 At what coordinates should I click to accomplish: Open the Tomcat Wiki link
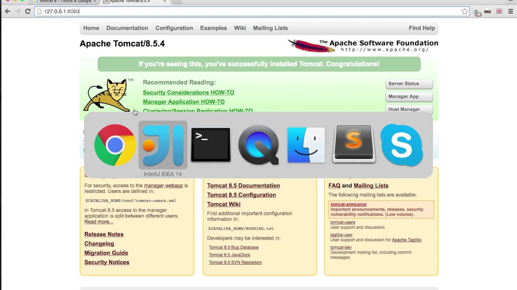(224, 204)
